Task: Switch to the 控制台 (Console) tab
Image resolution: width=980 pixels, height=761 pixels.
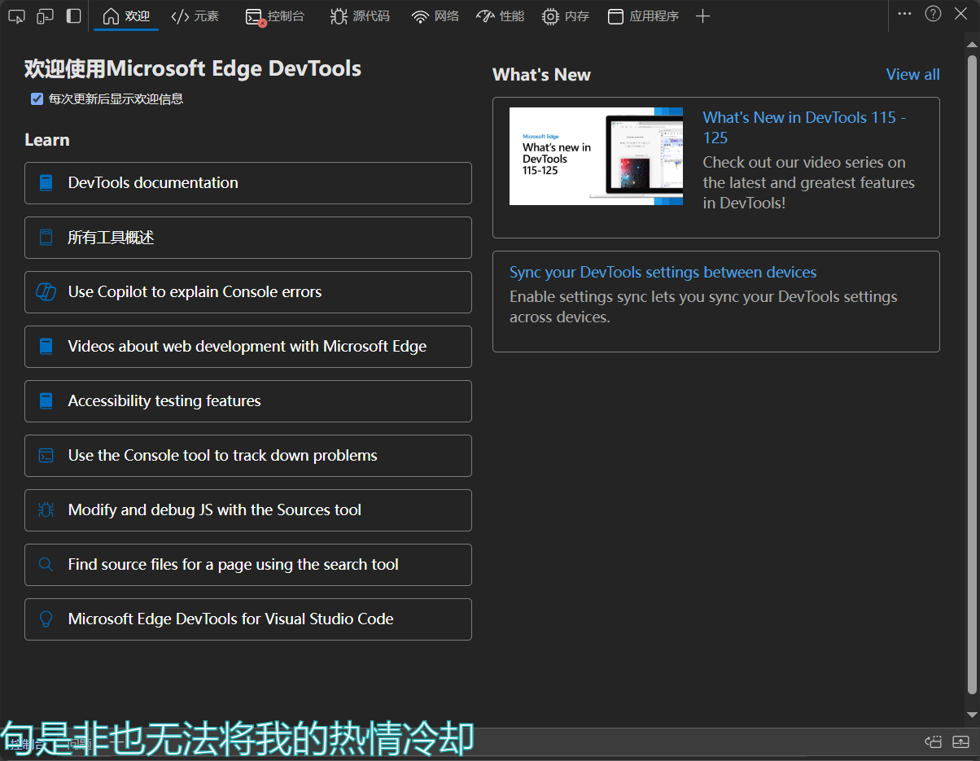Action: point(275,16)
